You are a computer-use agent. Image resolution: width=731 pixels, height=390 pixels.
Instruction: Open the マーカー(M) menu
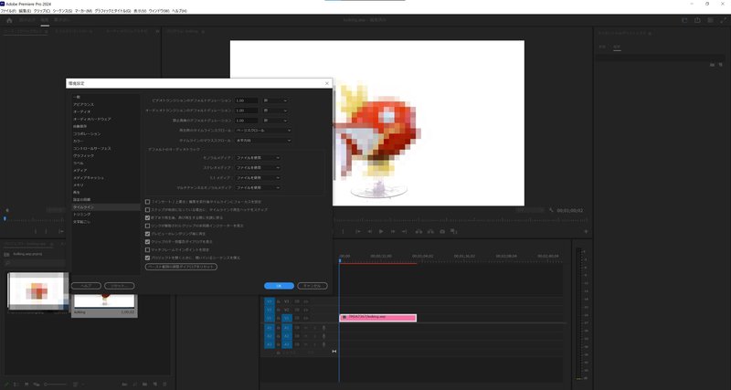click(x=83, y=10)
